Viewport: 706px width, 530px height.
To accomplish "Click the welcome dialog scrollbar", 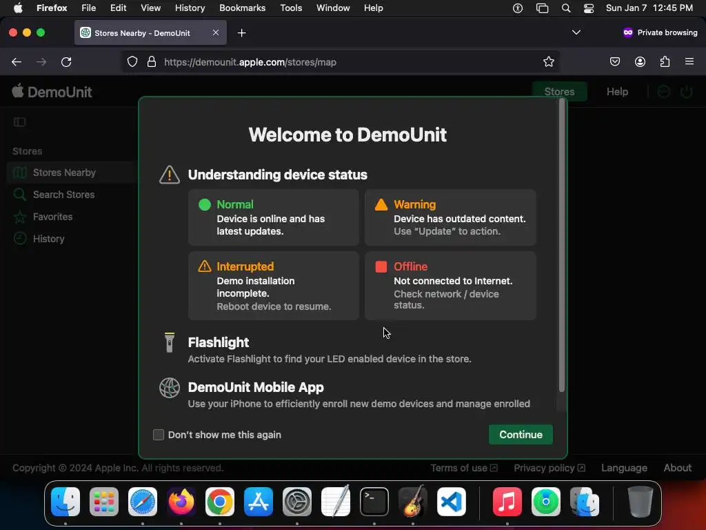I will pos(561,246).
